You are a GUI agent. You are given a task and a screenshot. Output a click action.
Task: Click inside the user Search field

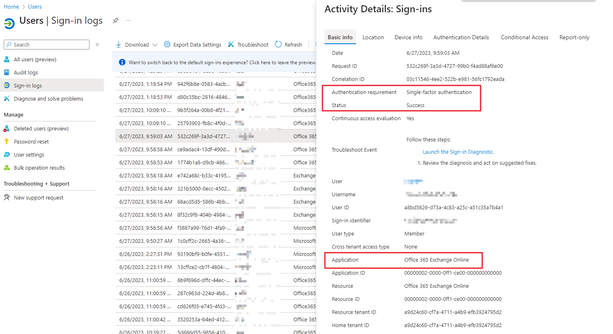pos(46,44)
